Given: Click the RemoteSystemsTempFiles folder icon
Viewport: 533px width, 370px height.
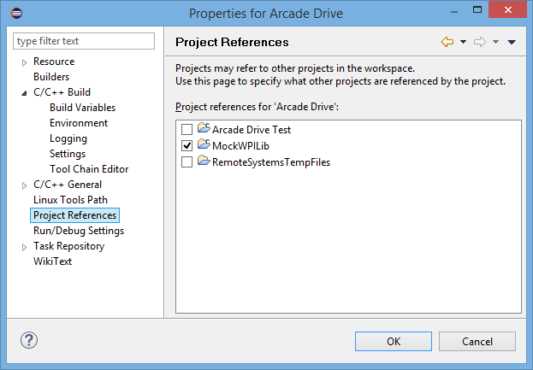Looking at the screenshot, I should [x=204, y=162].
